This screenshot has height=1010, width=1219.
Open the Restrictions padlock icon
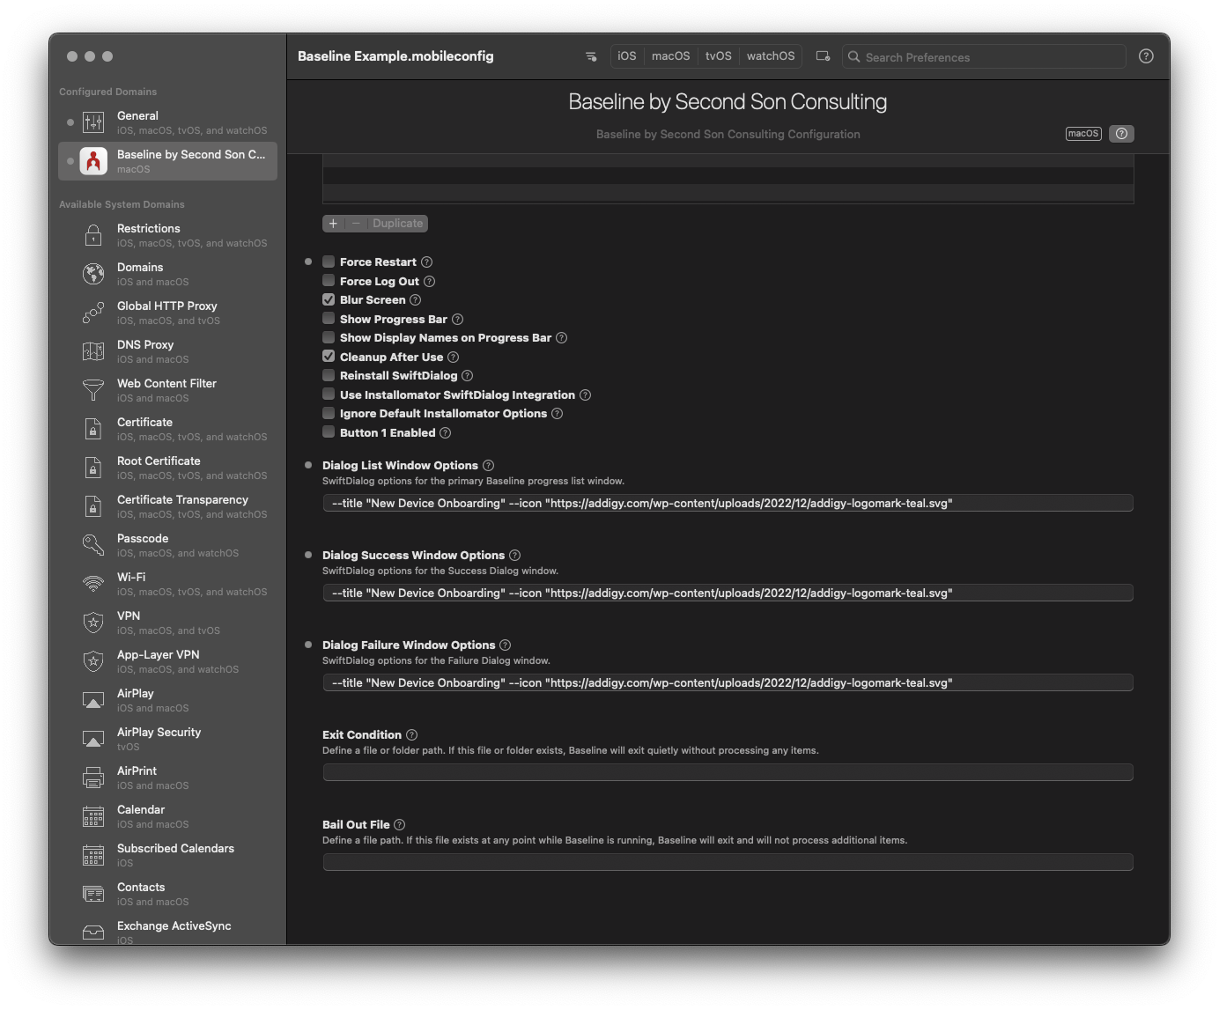93,235
